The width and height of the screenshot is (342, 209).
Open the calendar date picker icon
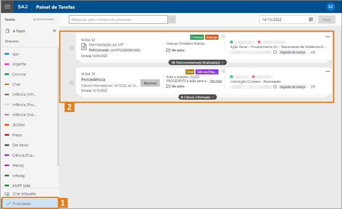click(311, 20)
